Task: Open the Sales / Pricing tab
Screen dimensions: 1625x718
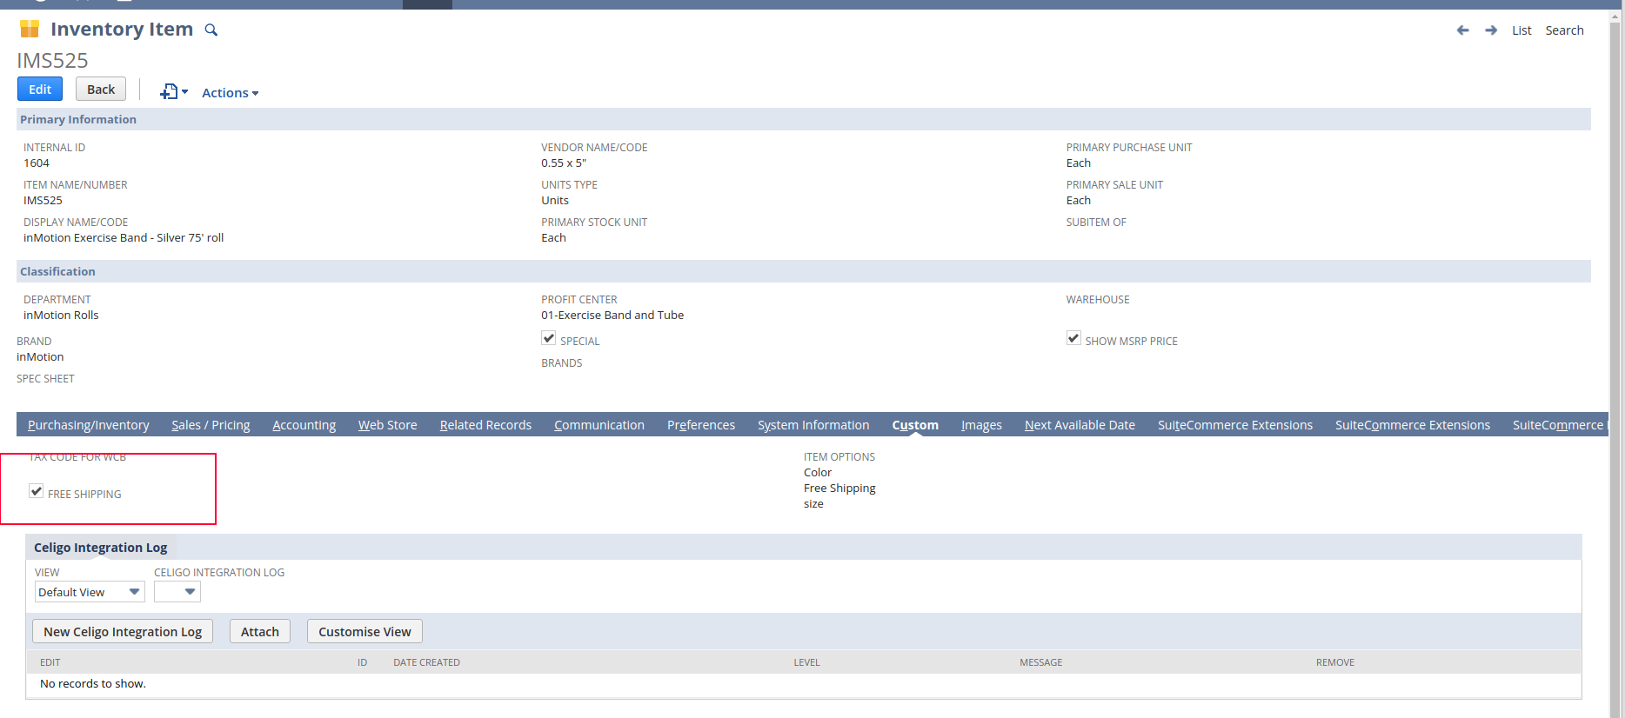Action: (x=211, y=425)
